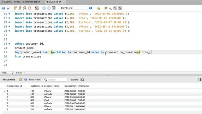
Task: Click the panel splitter handle above results
Action: coord(109,75)
